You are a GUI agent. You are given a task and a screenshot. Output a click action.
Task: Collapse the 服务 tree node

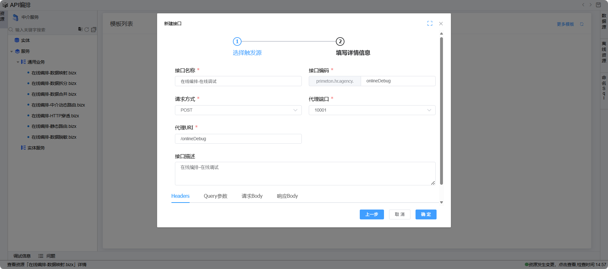coord(12,52)
